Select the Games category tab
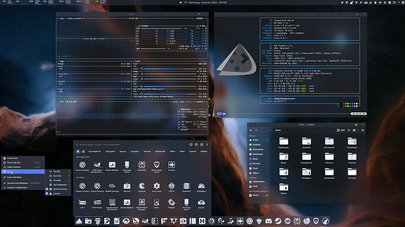The image size is (405, 227). [123, 152]
